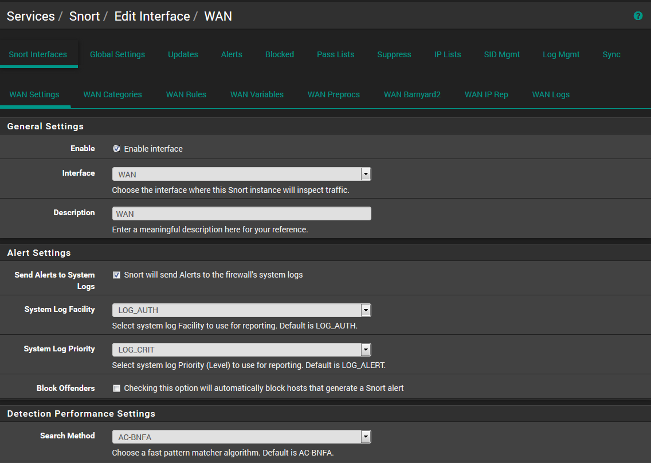Open the Blocked tab
The height and width of the screenshot is (463, 651).
[280, 54]
